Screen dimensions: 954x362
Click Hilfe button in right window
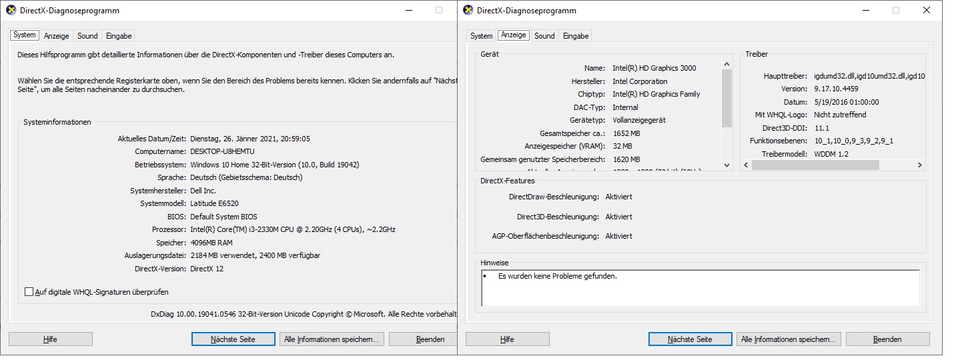pyautogui.click(x=507, y=339)
